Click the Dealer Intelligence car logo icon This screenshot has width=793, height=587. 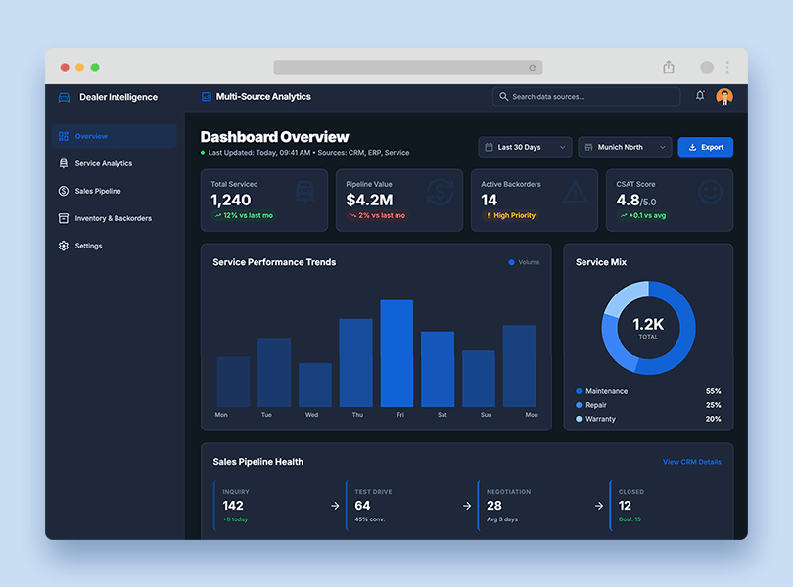point(65,97)
